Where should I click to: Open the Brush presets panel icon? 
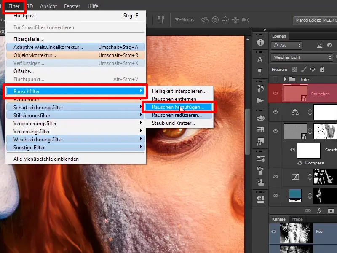point(260,159)
